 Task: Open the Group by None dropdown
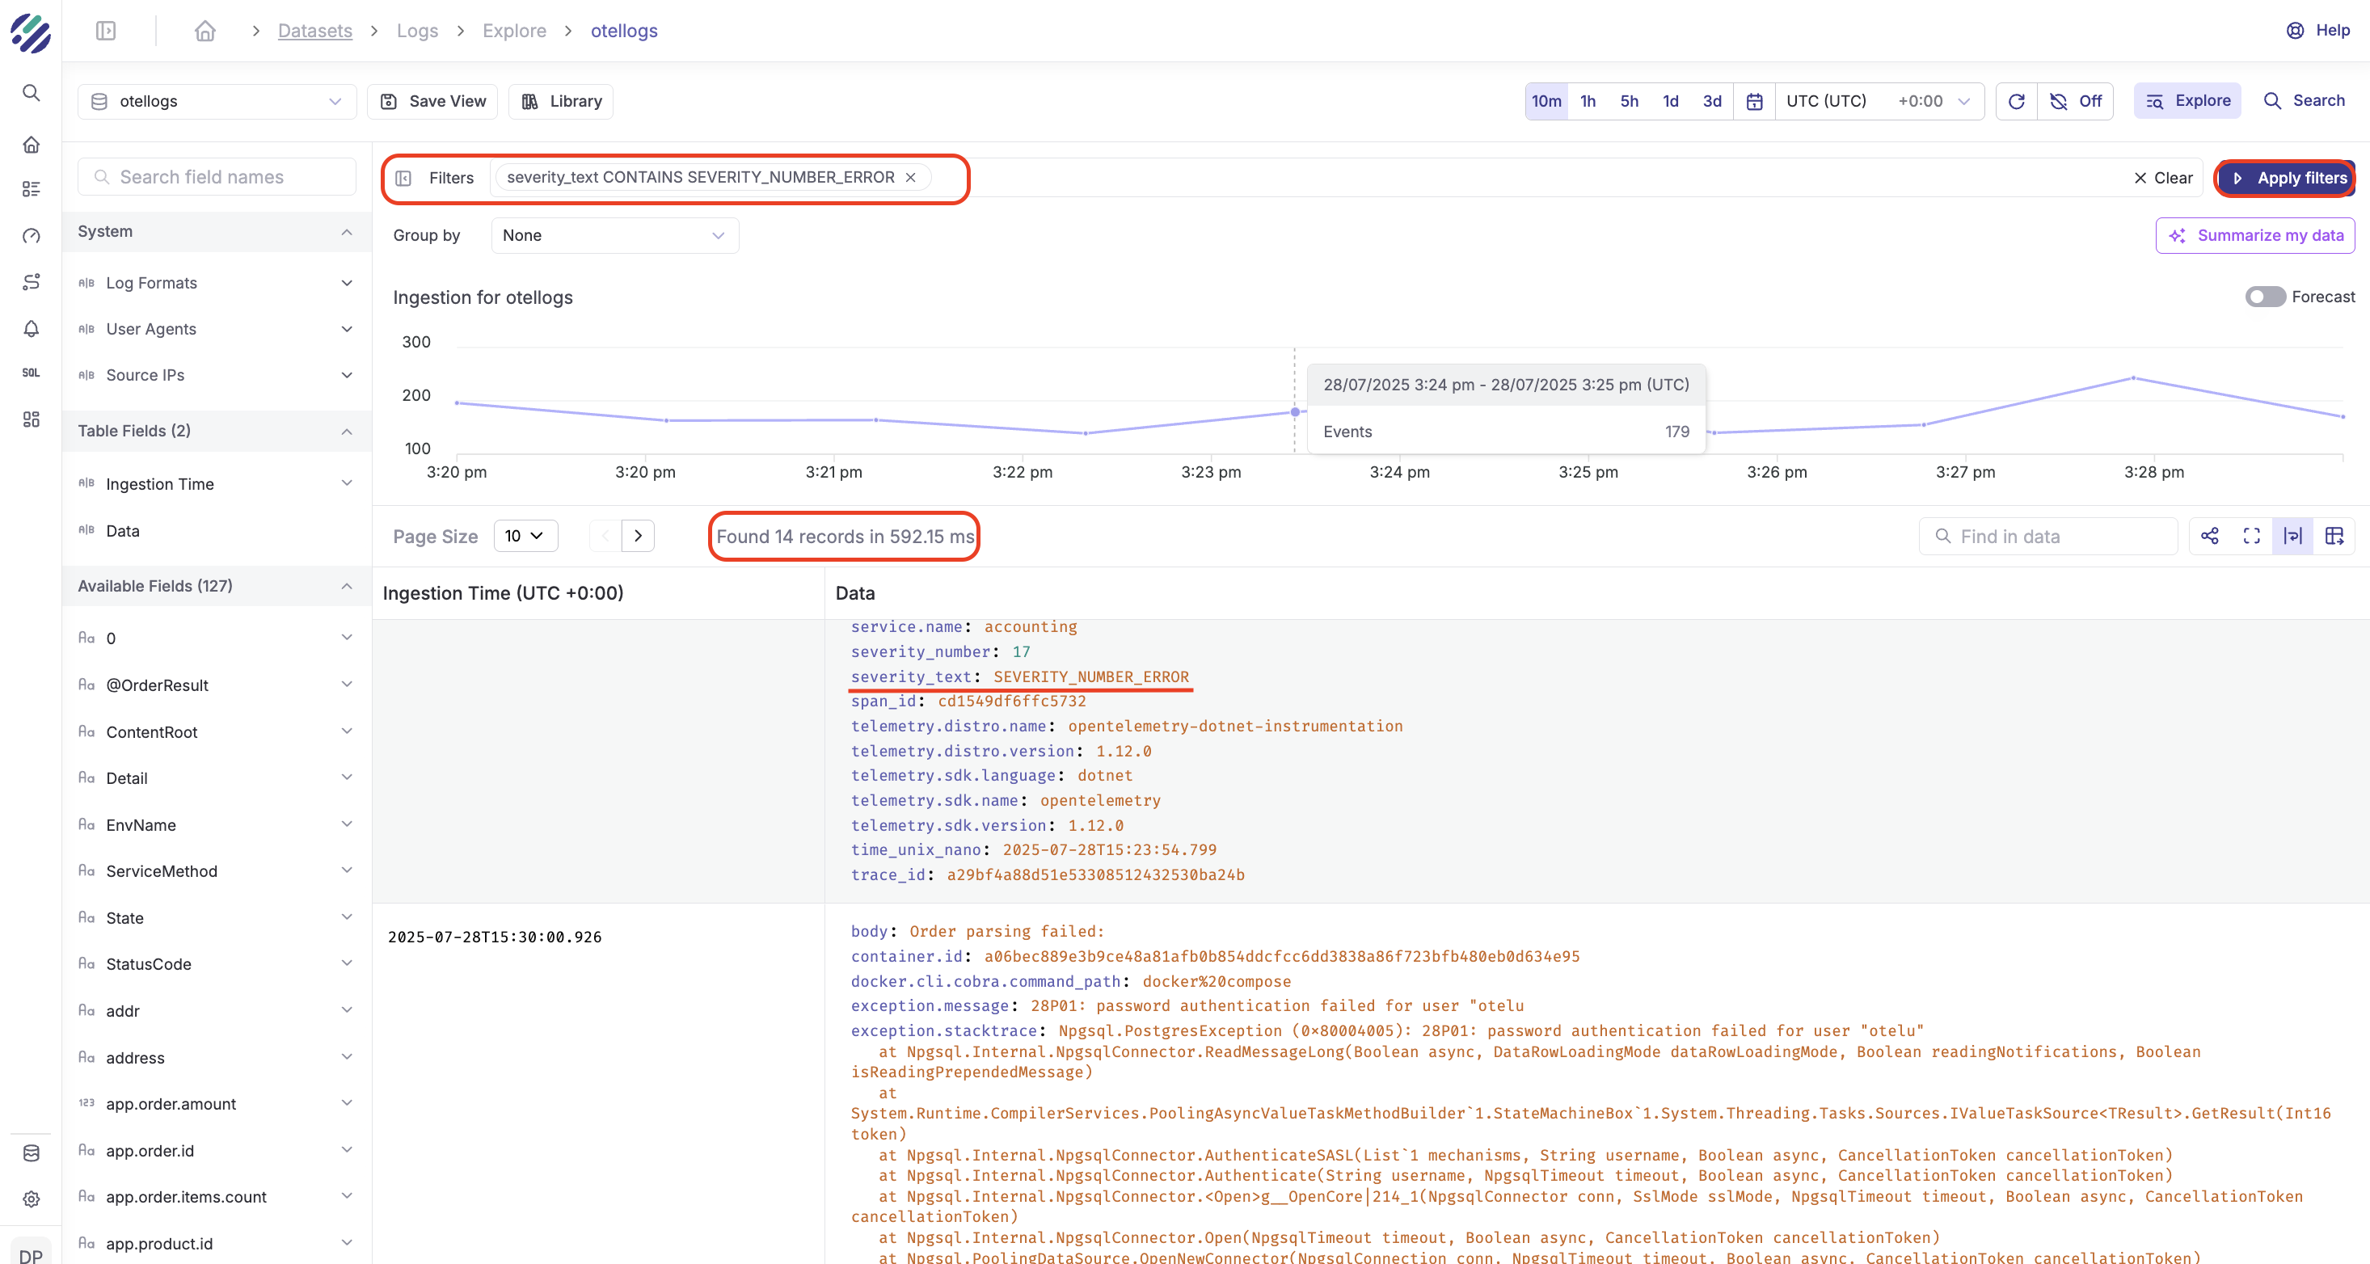tap(614, 235)
